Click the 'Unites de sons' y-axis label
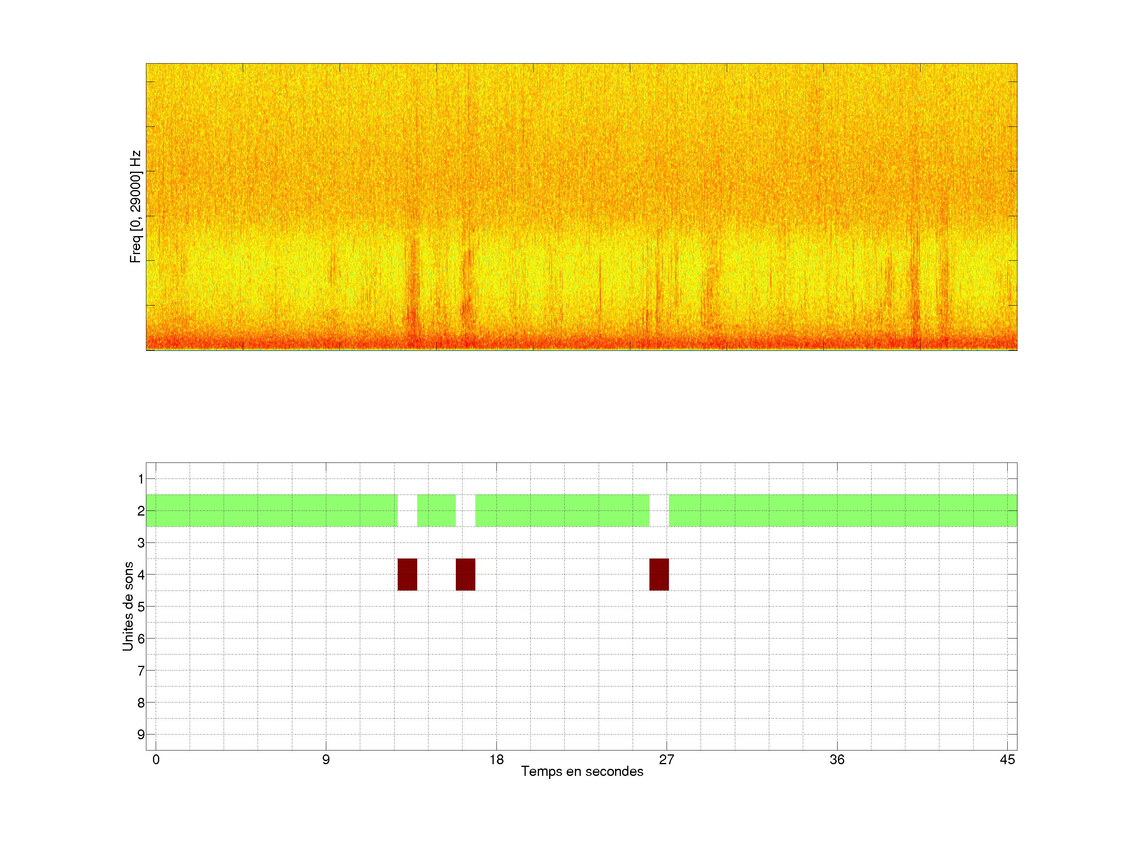This screenshot has width=1124, height=843. (x=128, y=606)
